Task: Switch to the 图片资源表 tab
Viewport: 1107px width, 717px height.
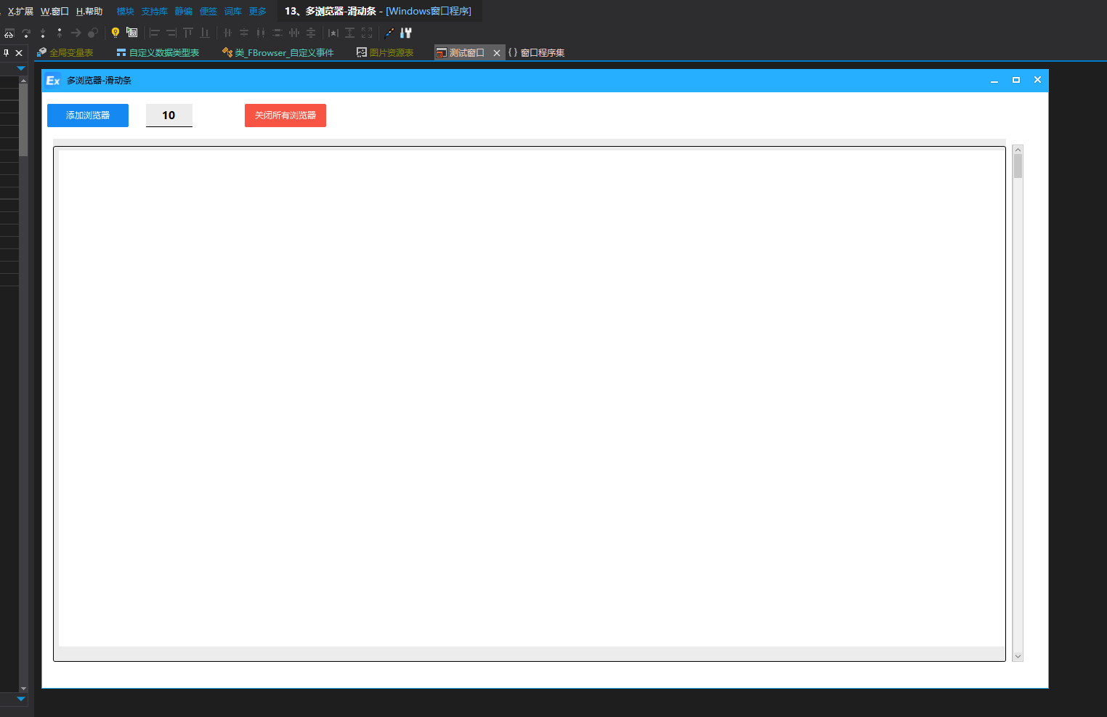Action: [385, 52]
